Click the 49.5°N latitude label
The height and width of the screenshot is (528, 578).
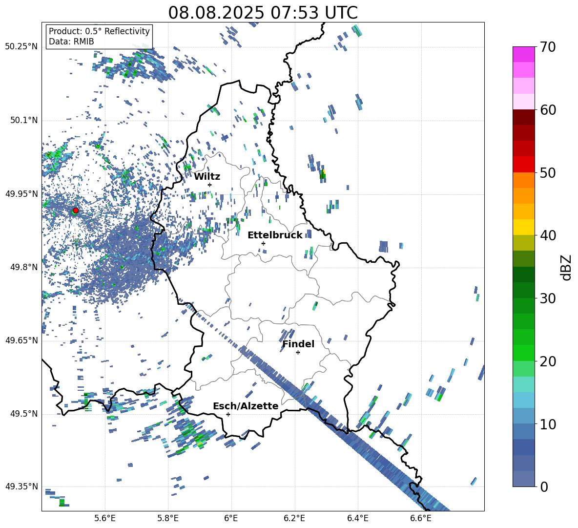tap(24, 414)
